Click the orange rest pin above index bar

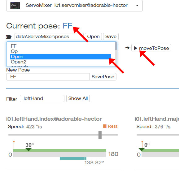coord(14,145)
